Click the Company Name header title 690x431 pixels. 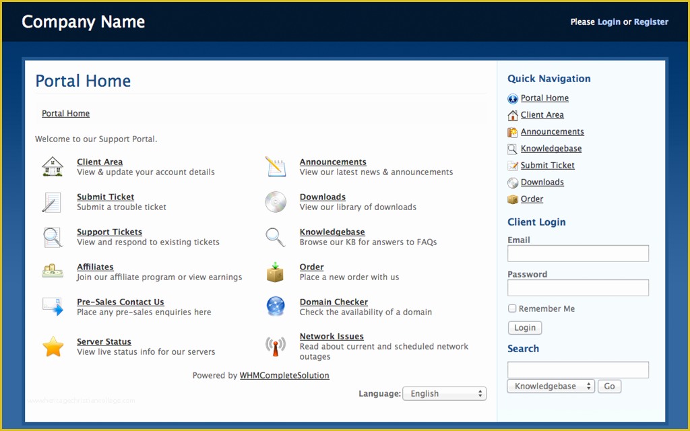[x=83, y=22]
